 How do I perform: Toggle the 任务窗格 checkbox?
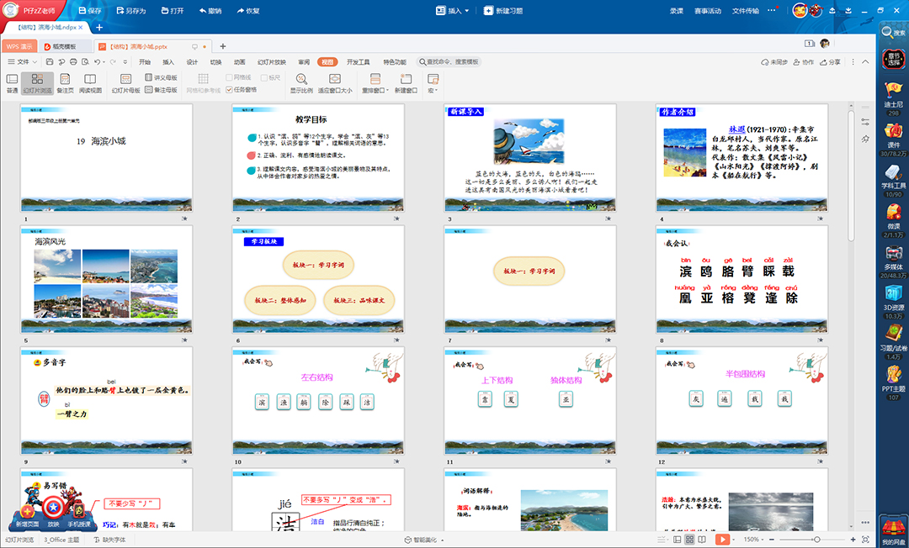(x=230, y=90)
